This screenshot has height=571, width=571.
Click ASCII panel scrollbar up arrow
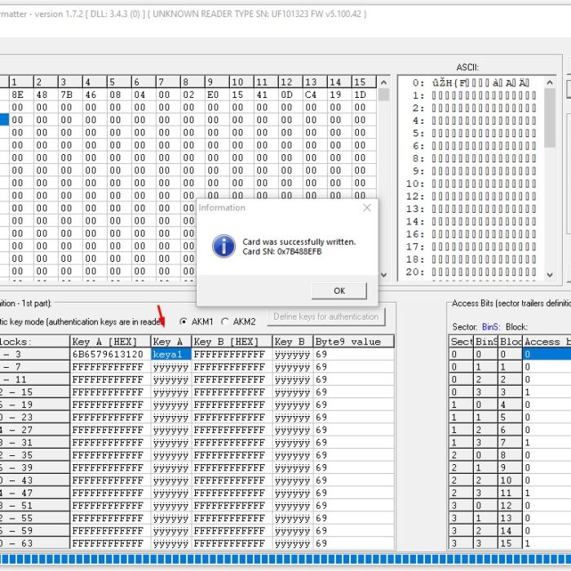[550, 82]
